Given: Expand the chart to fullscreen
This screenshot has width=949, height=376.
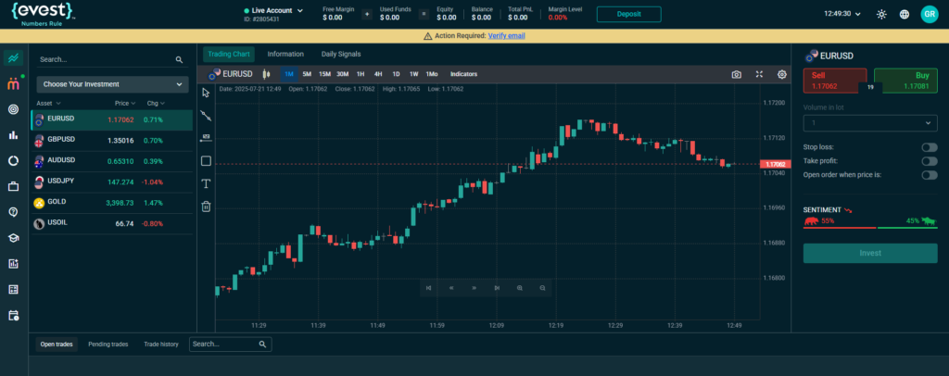Looking at the screenshot, I should (759, 74).
